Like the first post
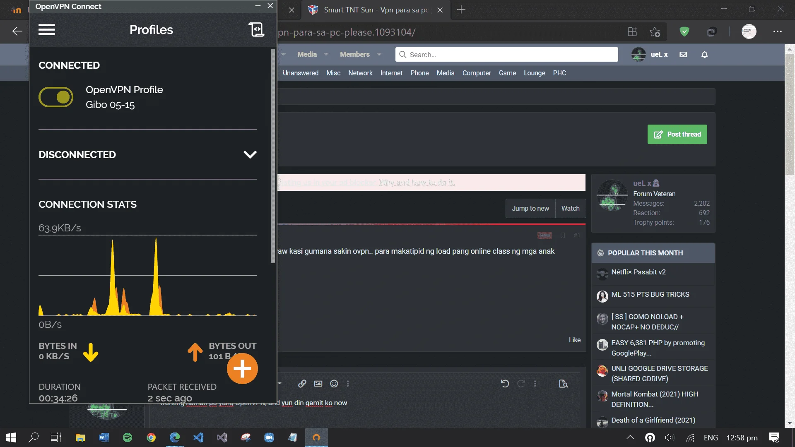 (x=575, y=340)
